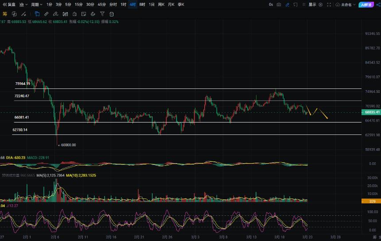Select the ruler measurement tool
This screenshot has width=381, height=241.
(46, 14)
